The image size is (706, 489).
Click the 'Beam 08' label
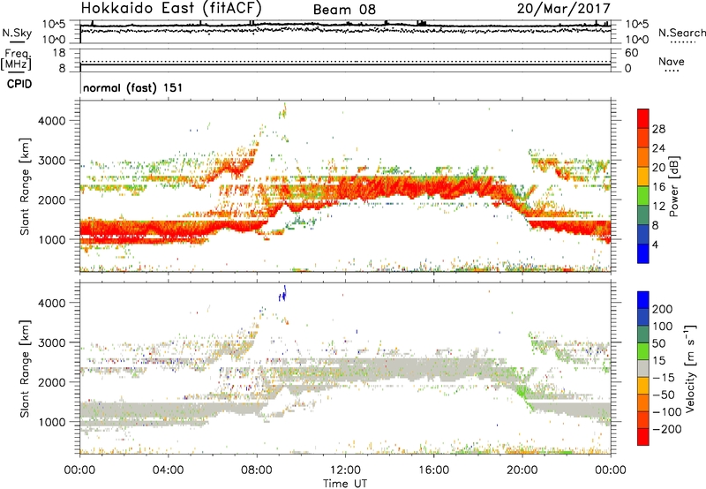(x=344, y=10)
